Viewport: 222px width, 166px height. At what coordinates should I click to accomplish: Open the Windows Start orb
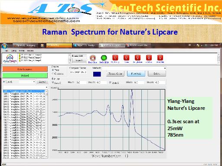[4, 46]
